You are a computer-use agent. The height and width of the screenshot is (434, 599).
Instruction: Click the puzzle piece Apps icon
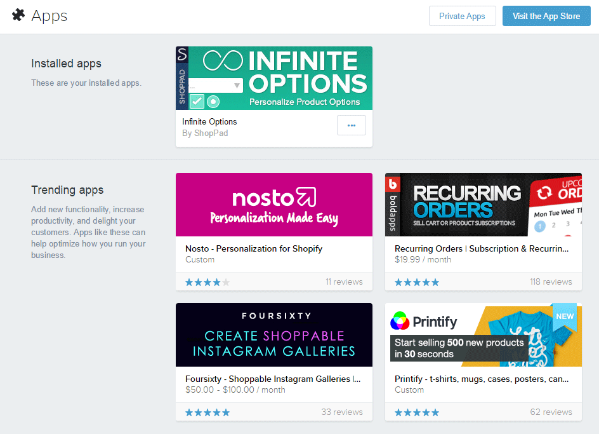tap(19, 16)
